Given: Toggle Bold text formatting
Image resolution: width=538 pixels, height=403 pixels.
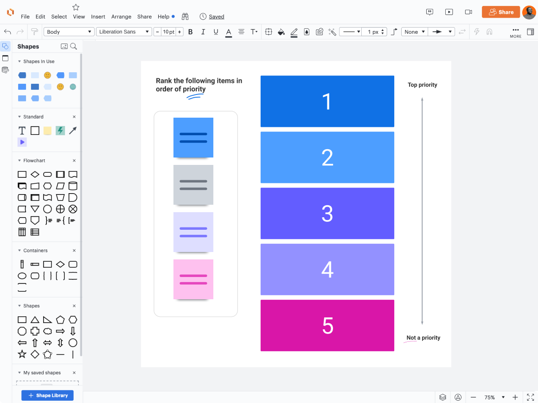Looking at the screenshot, I should 203,31.
